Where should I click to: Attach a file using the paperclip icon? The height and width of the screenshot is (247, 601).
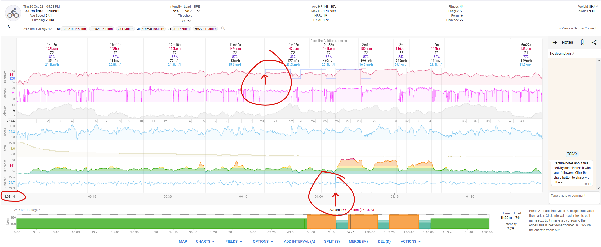click(582, 42)
